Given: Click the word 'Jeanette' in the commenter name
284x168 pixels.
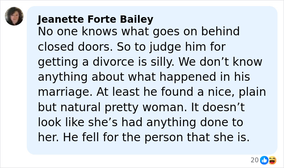Looking at the screenshot, I should coord(56,19).
